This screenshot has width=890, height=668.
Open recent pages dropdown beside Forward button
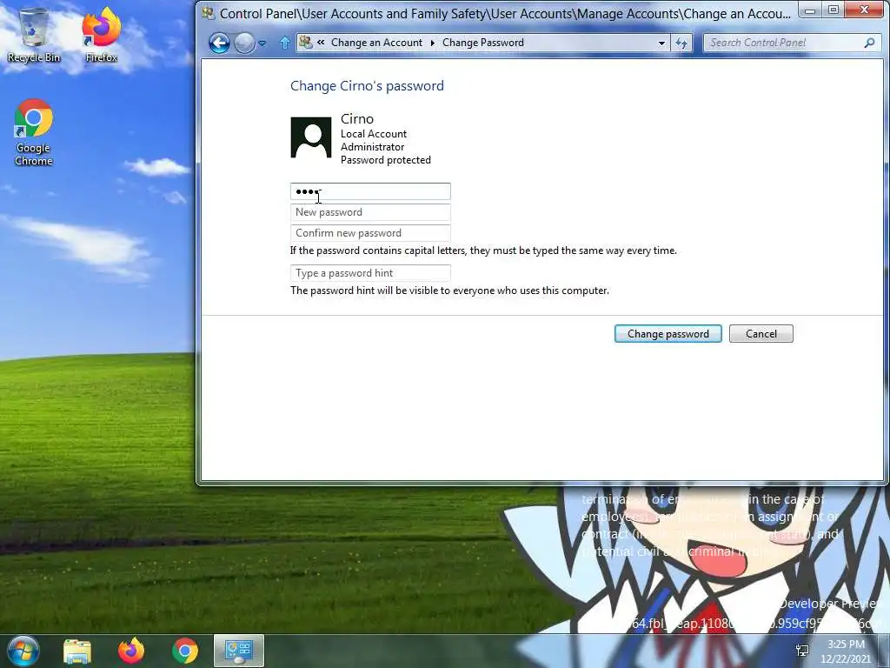pos(262,43)
